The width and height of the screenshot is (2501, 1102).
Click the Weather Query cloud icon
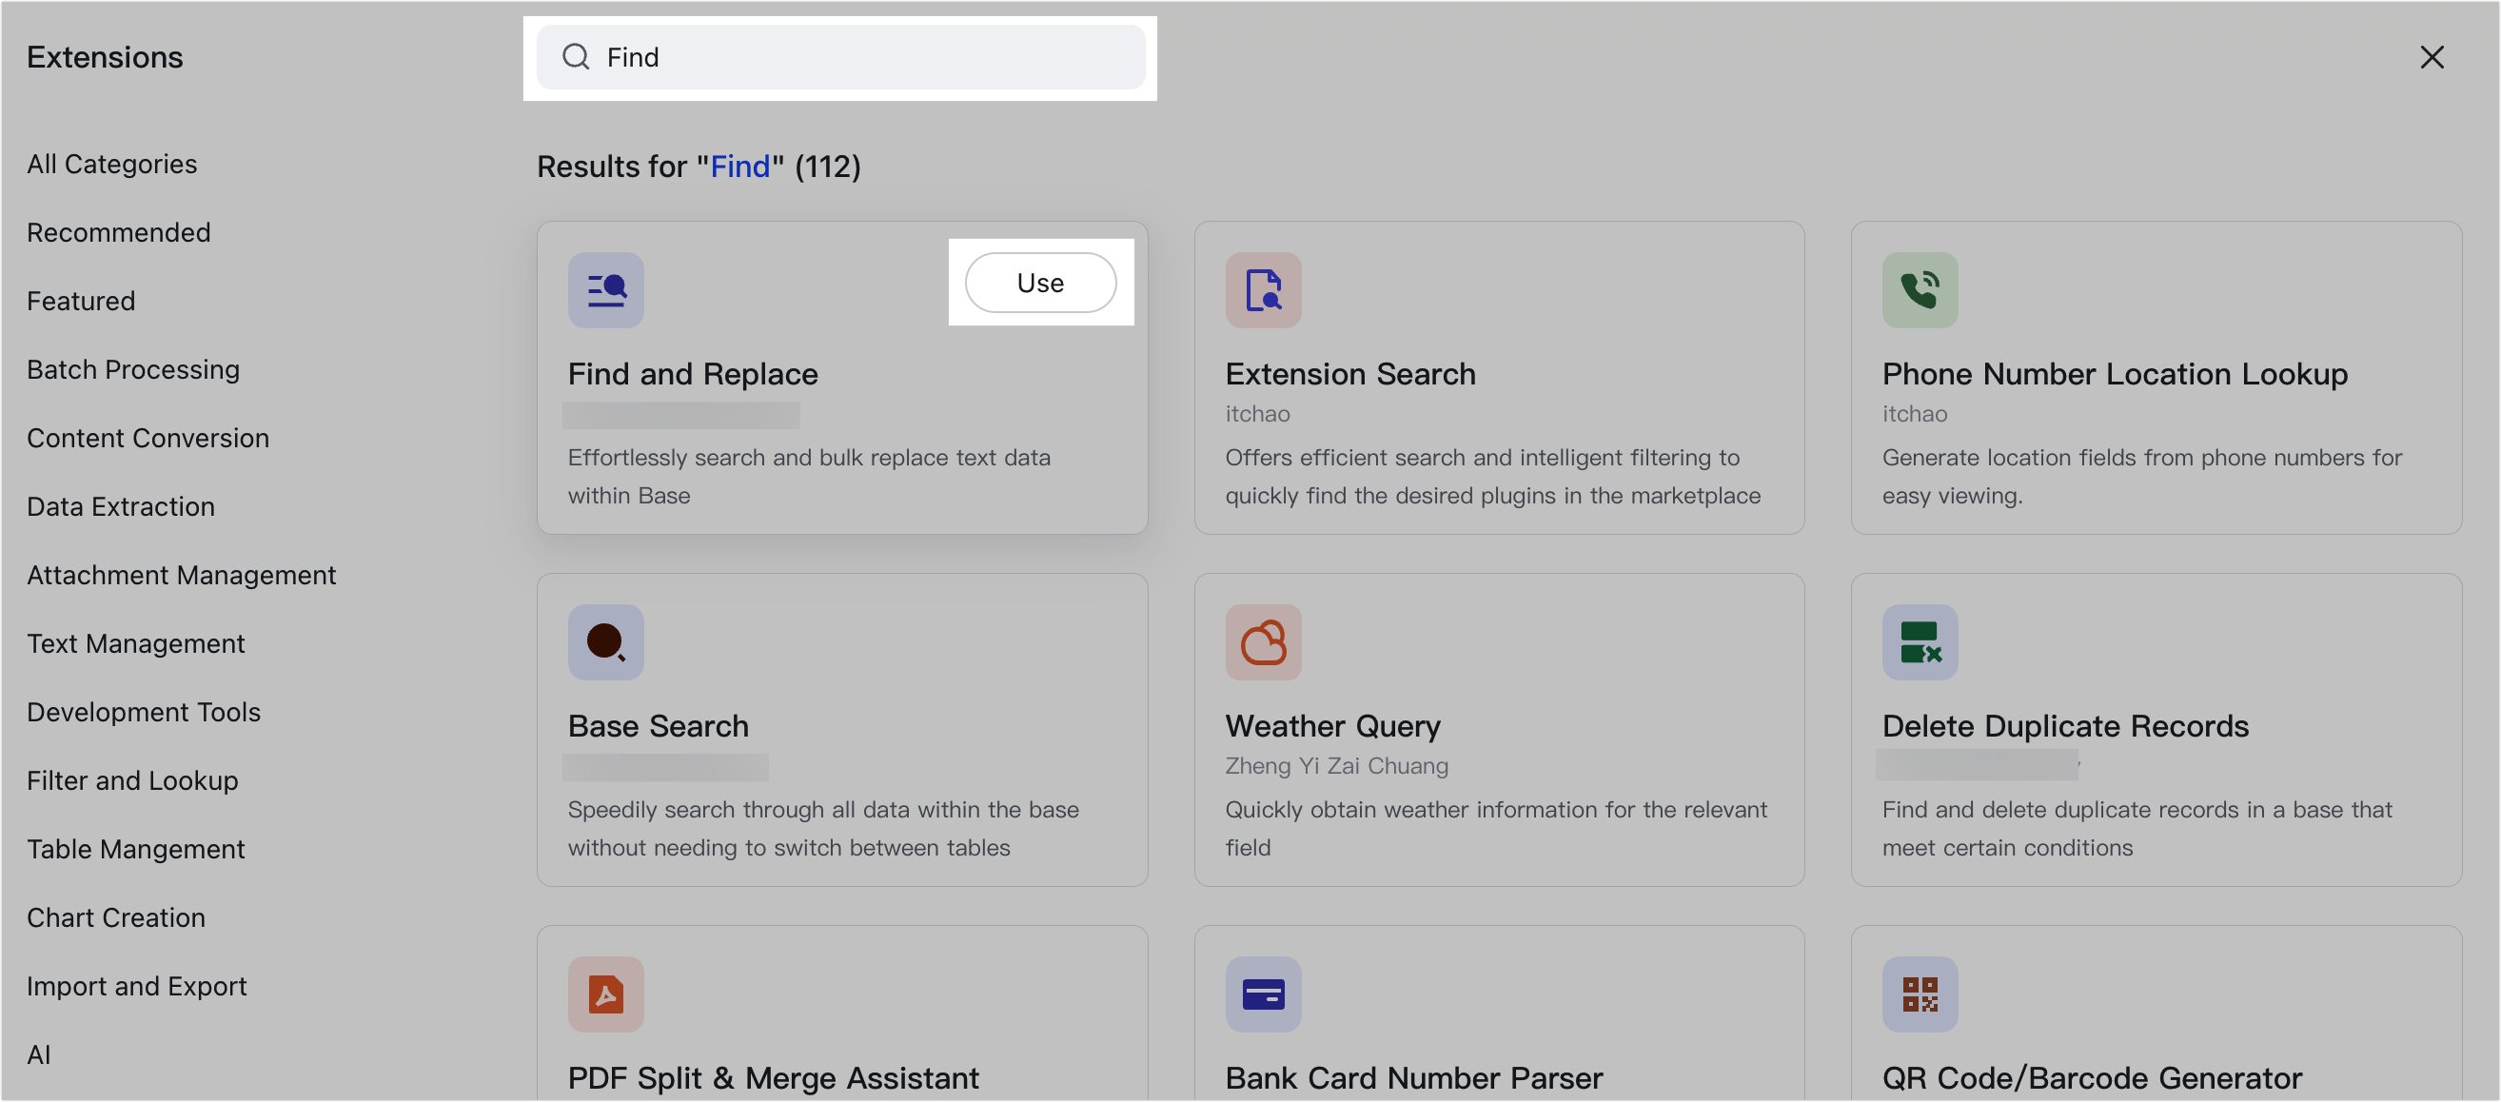click(x=1262, y=641)
